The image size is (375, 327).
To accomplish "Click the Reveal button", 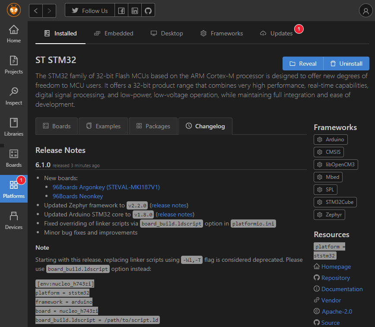I will pyautogui.click(x=303, y=63).
